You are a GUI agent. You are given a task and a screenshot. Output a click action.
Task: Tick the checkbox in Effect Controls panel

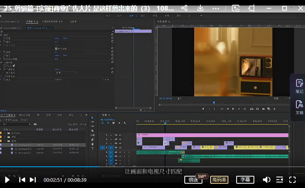(56, 48)
